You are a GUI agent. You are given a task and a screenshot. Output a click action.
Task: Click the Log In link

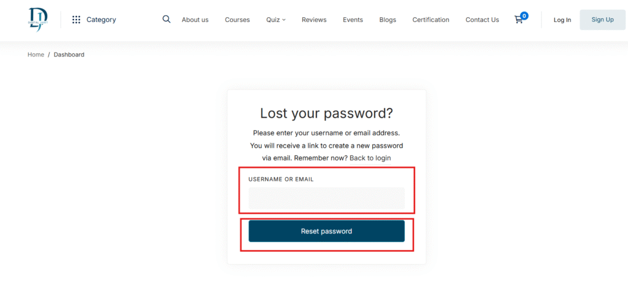(x=562, y=20)
